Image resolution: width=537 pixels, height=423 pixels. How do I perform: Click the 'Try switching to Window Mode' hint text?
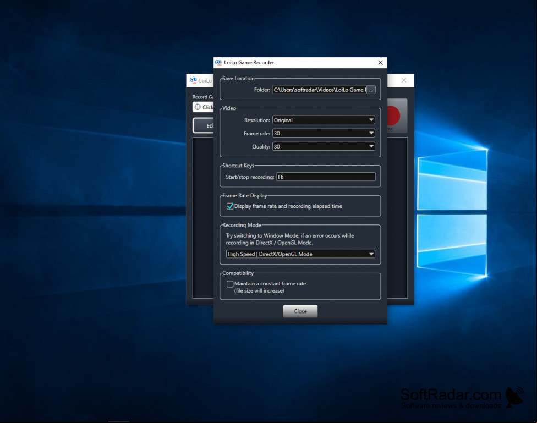click(290, 239)
